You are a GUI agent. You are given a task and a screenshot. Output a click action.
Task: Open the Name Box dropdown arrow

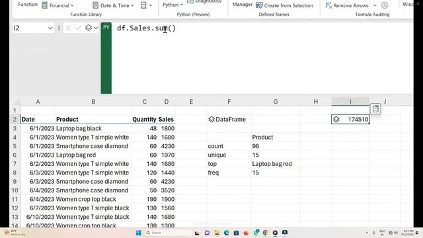[50, 28]
